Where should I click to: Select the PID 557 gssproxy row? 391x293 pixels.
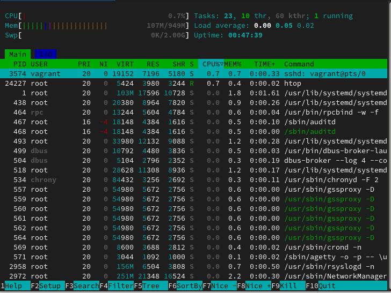(193, 190)
